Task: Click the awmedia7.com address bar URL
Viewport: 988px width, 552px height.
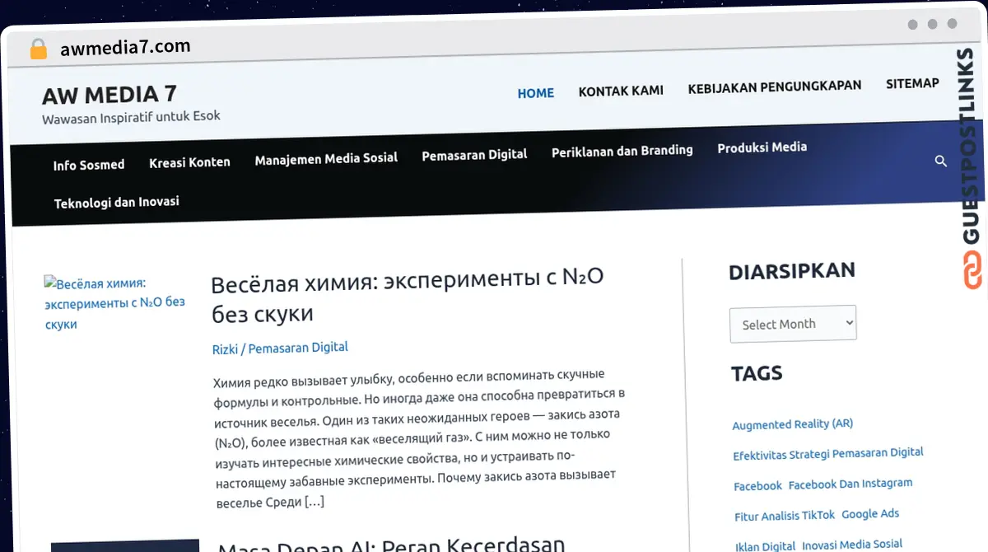Action: (x=125, y=47)
